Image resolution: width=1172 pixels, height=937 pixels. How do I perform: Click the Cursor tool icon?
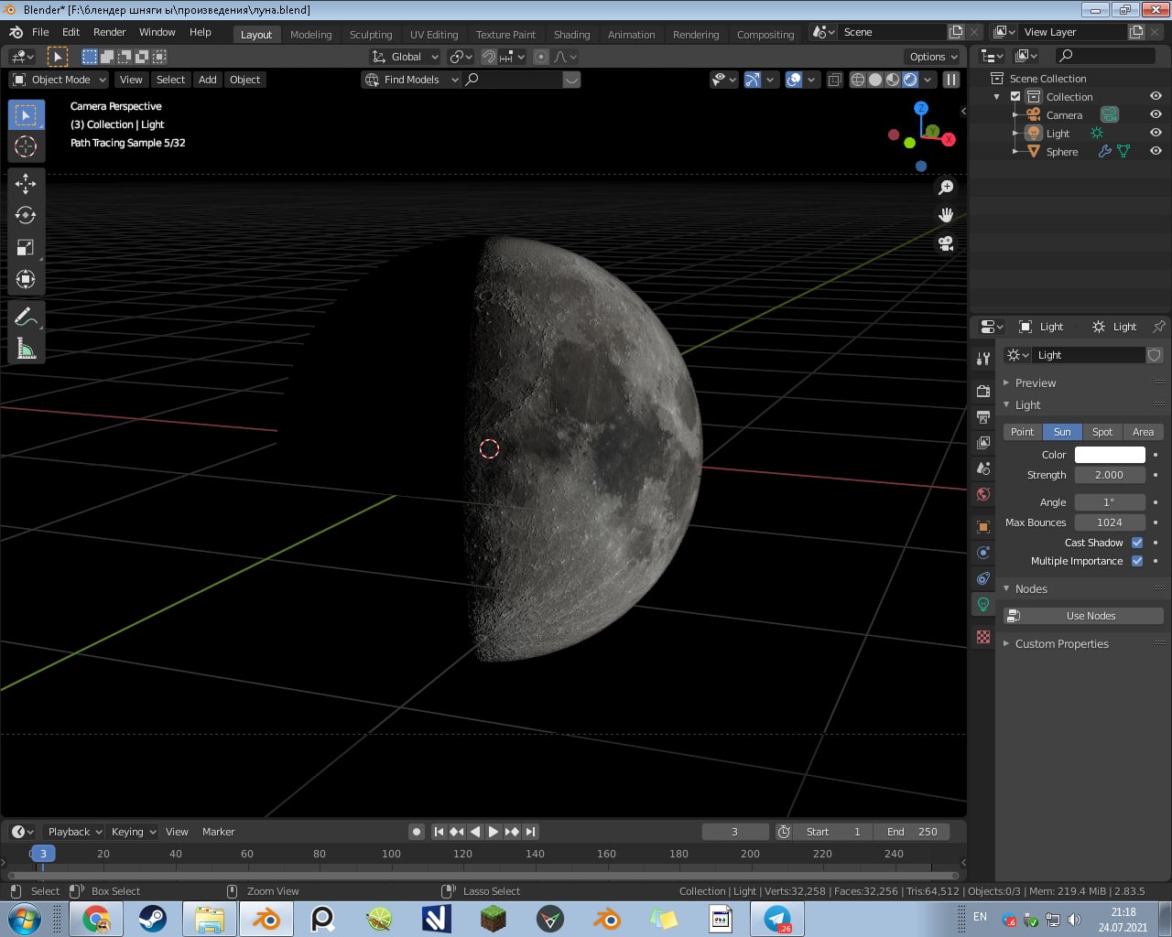pos(26,146)
